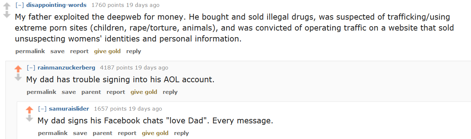Give gold to the disappointing-words comment
Image resolution: width=471 pixels, height=139 pixels.
pos(107,51)
